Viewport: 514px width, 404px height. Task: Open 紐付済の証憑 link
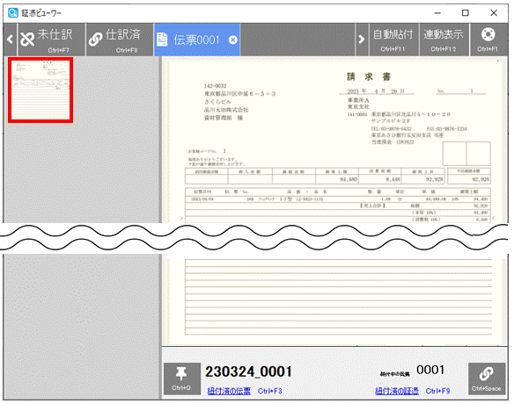(x=397, y=391)
